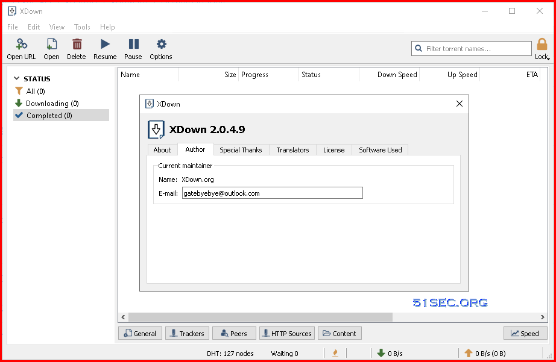
Task: Select the Author tab
Action: 195,149
